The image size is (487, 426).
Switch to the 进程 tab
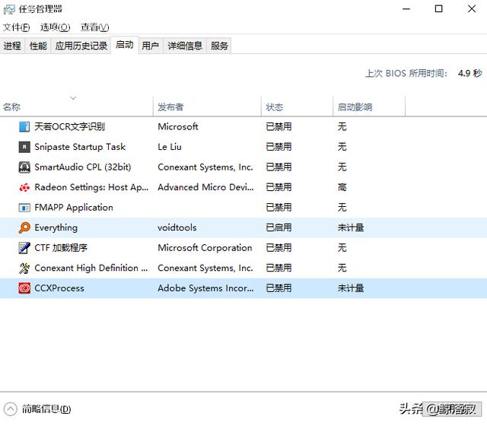[x=12, y=46]
